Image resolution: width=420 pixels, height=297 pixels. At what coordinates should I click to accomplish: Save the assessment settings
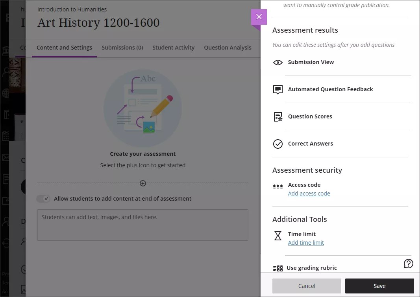pos(379,286)
